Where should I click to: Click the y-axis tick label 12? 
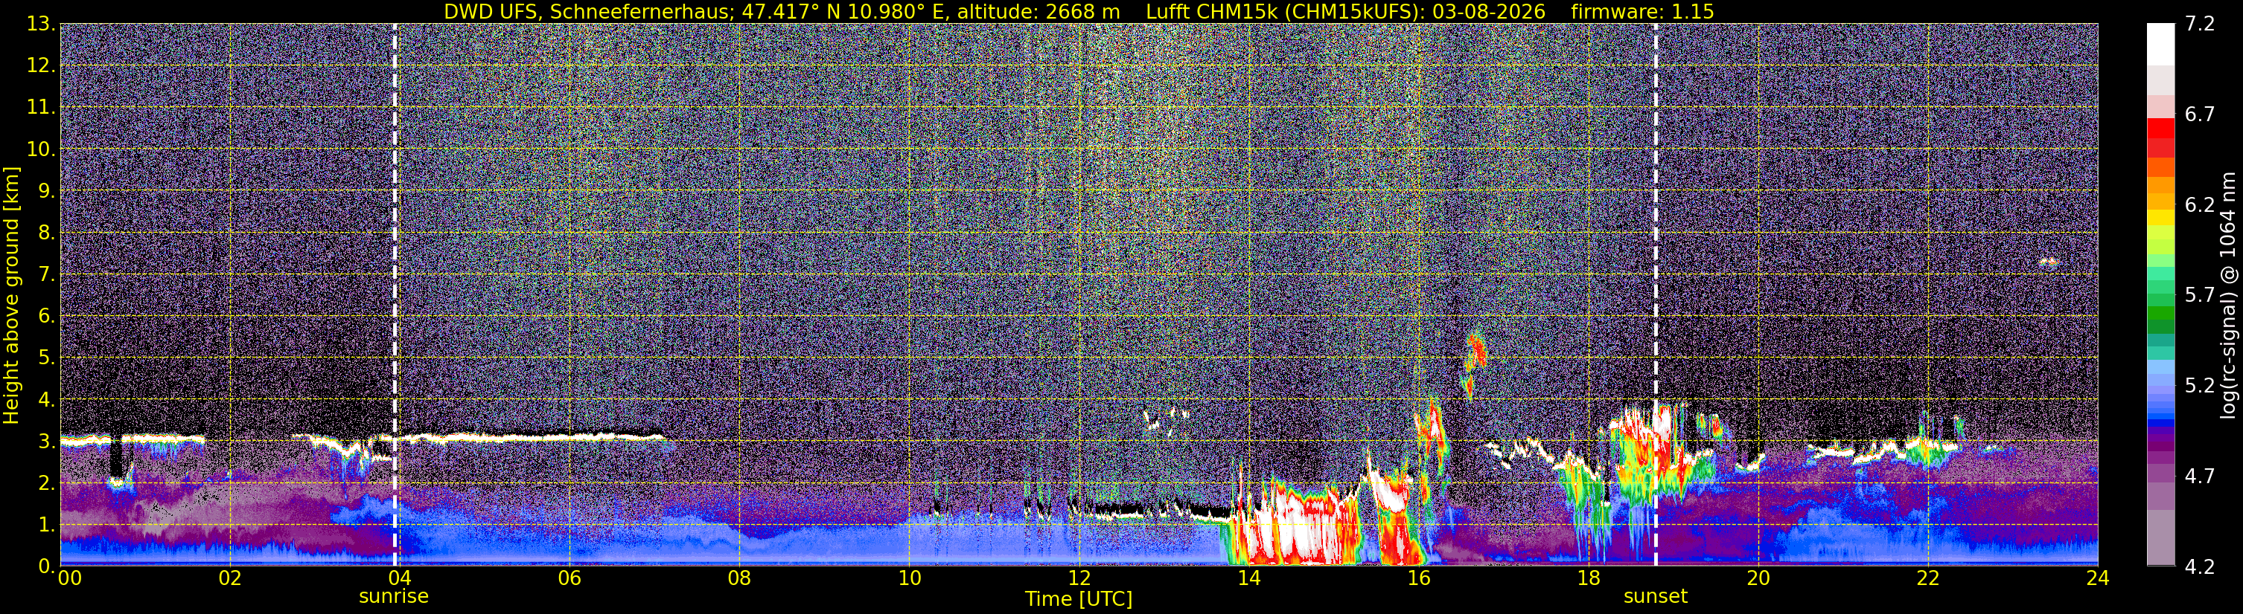pyautogui.click(x=41, y=66)
